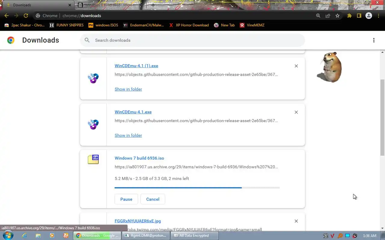Focus the Search downloads field
The height and width of the screenshot is (240, 385).
pos(192,40)
